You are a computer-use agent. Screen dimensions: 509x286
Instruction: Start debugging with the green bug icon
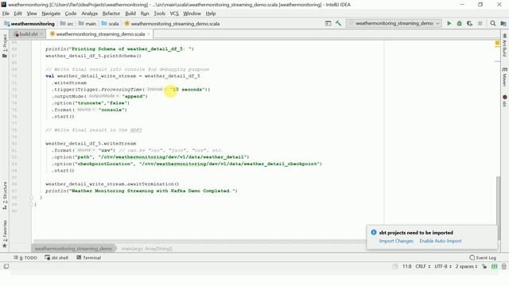pyautogui.click(x=460, y=23)
